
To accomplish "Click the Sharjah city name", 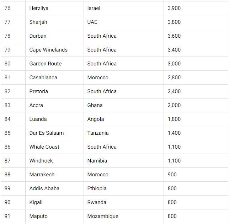I will (38, 22).
